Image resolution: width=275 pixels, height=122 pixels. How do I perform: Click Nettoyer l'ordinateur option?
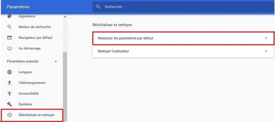point(113,51)
